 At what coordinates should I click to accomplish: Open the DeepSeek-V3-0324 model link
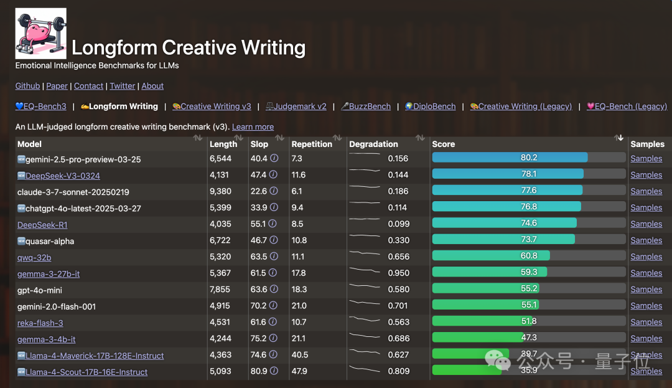click(63, 176)
